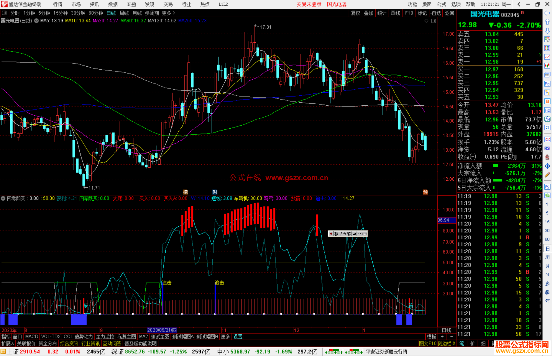Click the green refresh icon in sidebar
The width and height of the screenshot is (552, 356).
pyautogui.click(x=547, y=195)
